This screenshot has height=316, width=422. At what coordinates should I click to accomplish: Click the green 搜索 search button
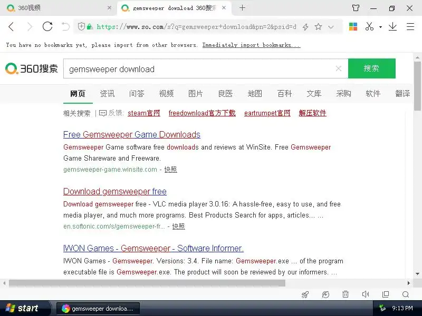372,68
